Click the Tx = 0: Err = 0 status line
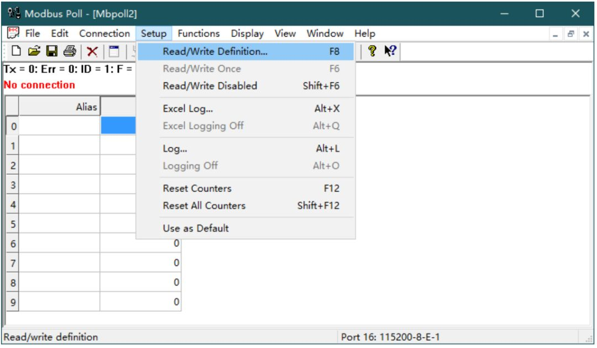Viewport: 597px width, 348px height. 68,69
